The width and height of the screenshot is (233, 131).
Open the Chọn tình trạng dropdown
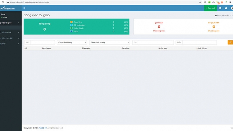click(x=110, y=42)
